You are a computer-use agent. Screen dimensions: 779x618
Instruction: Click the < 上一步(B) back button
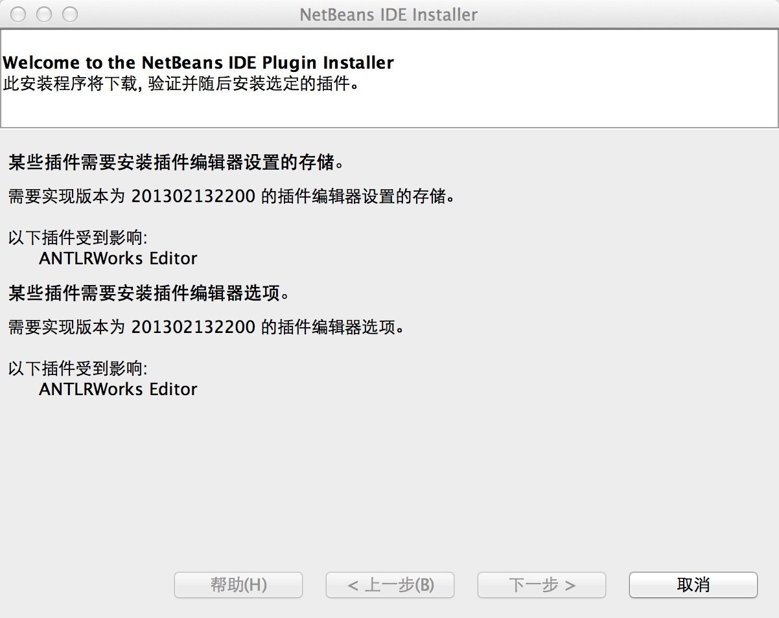pos(390,585)
